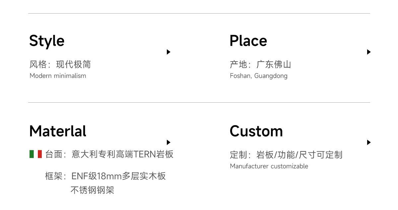Click the 不锈钢钢架 text
The width and height of the screenshot is (398, 210).
(x=92, y=190)
